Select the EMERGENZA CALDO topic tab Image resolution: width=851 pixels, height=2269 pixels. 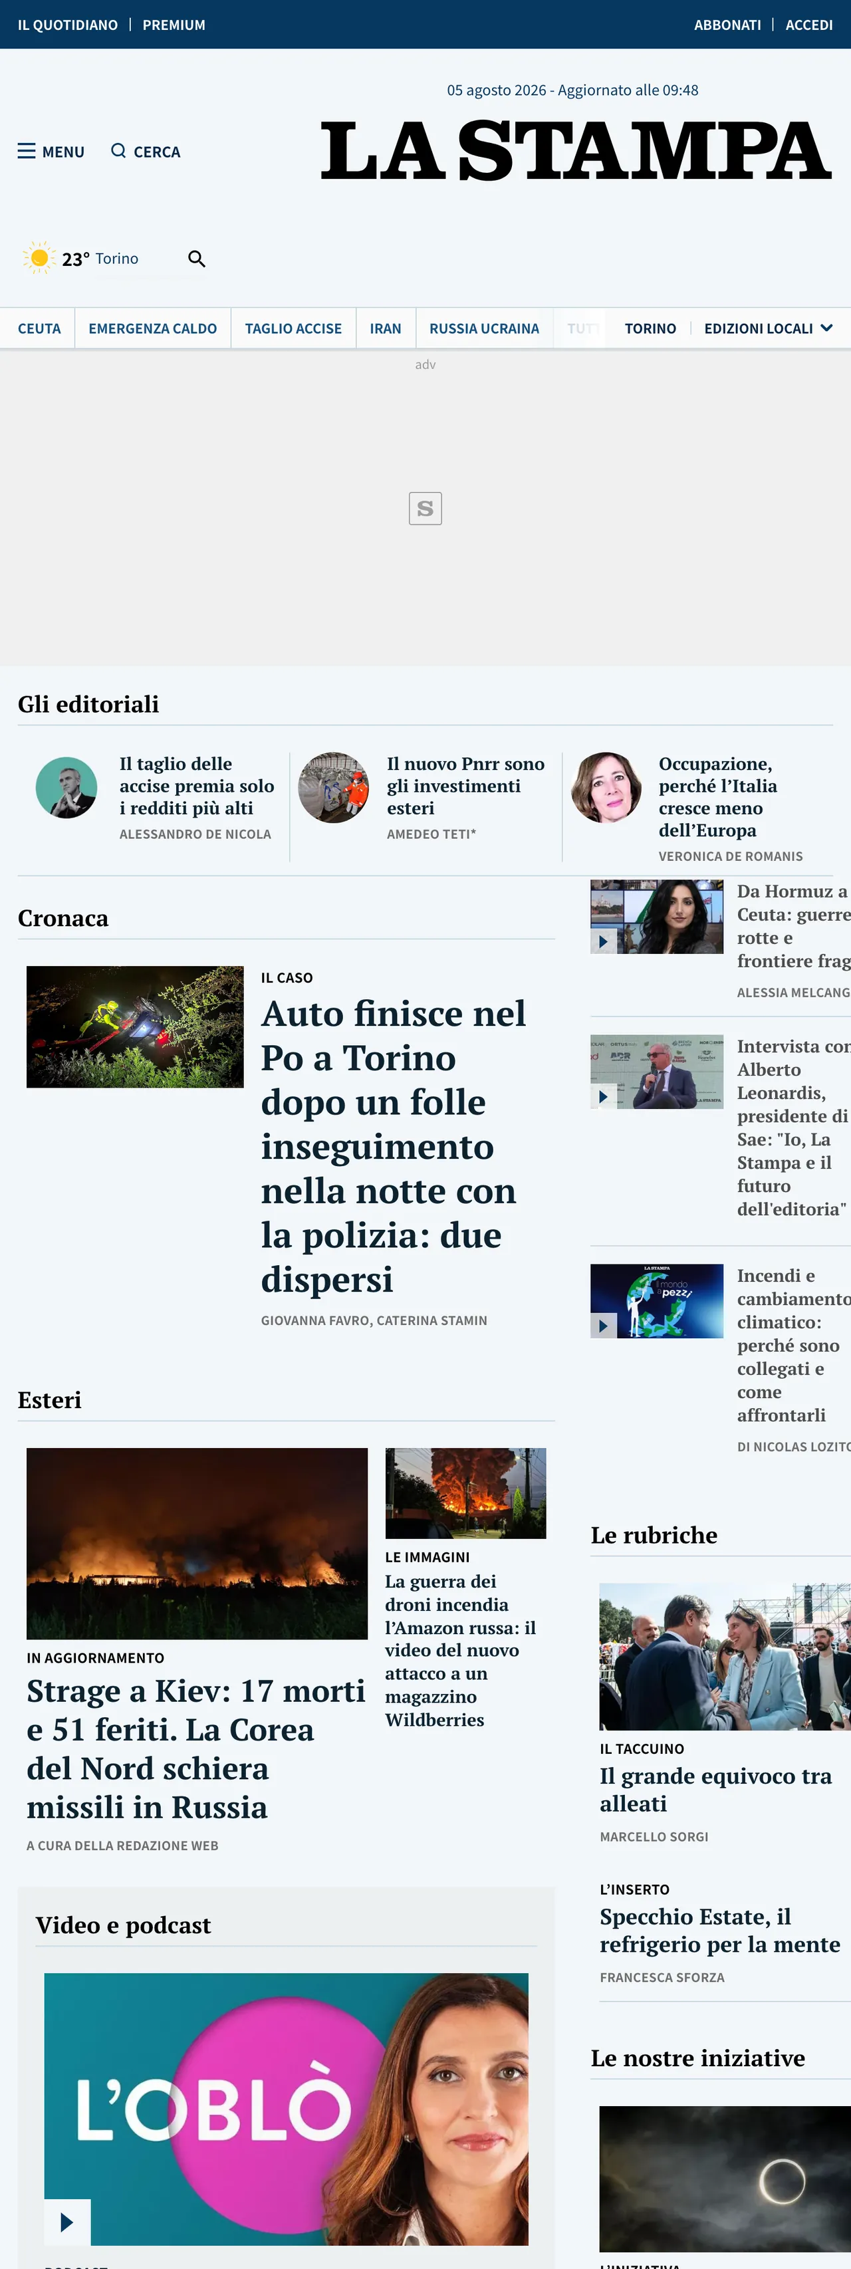tap(152, 328)
